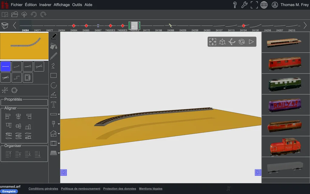Expand the house building dropdown

(x=59, y=134)
